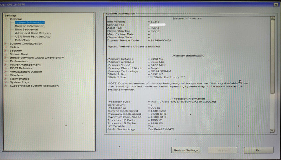
Task: Click the DIMM Slot Empty text
Action: pos(166,77)
